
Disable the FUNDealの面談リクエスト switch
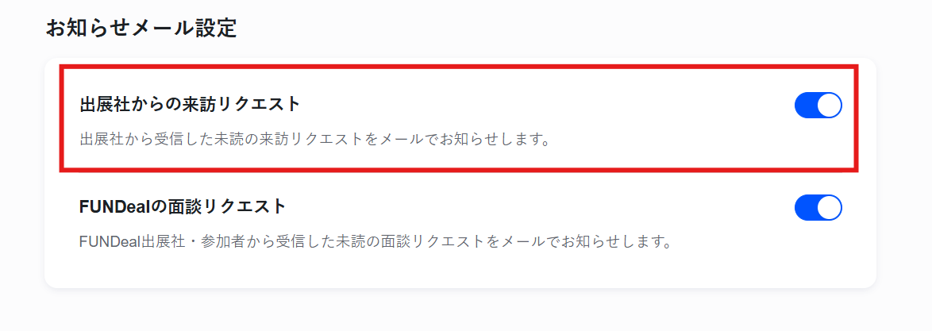pyautogui.click(x=818, y=208)
